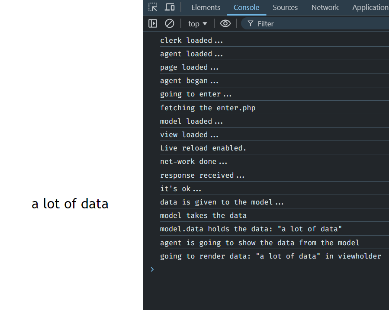Open the Network tab

click(x=325, y=7)
